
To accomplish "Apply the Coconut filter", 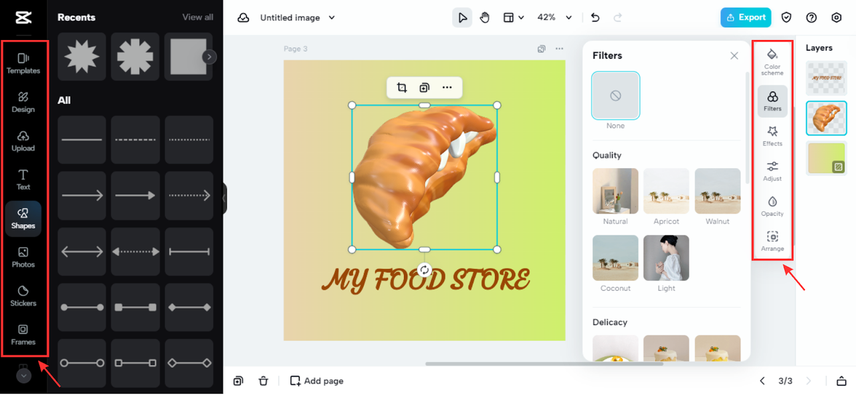I will pos(615,258).
